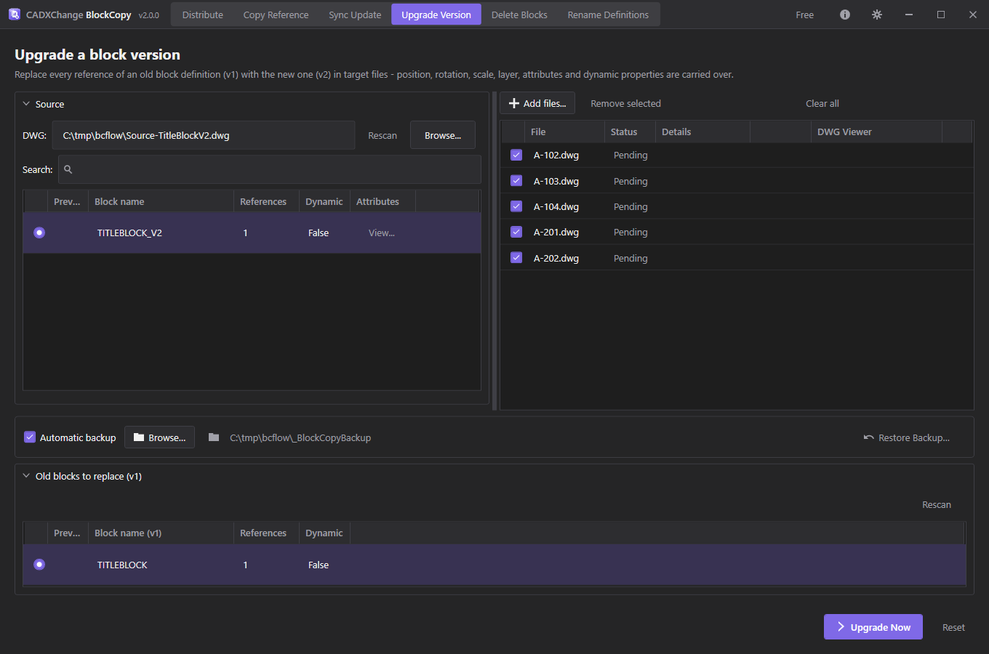Uncheck the A-103.dwg file checkbox
Image resolution: width=989 pixels, height=654 pixels.
[x=516, y=181]
